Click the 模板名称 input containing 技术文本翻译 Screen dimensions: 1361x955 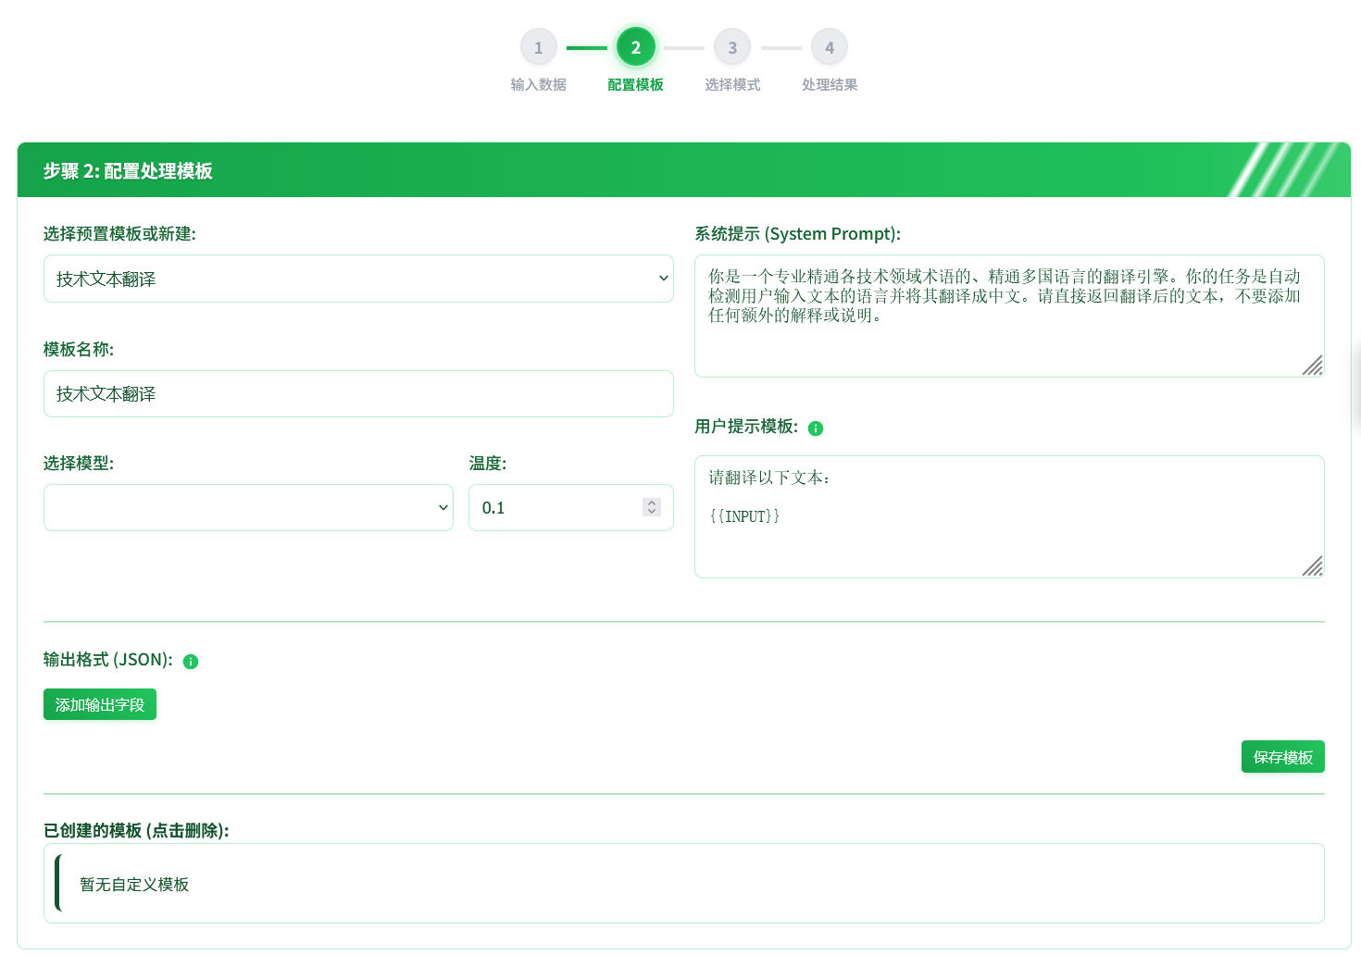click(358, 393)
